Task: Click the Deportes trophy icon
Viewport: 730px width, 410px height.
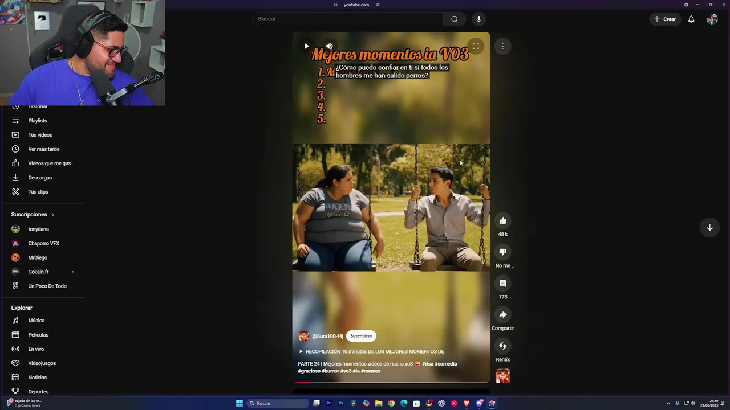Action: [x=15, y=392]
